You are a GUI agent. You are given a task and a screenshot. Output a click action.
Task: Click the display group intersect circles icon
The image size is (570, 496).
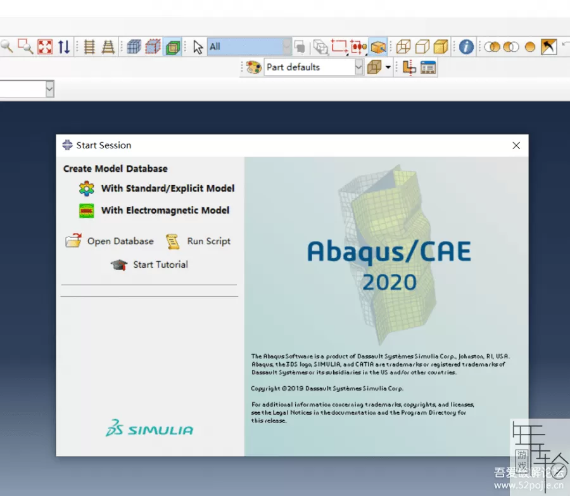point(492,47)
